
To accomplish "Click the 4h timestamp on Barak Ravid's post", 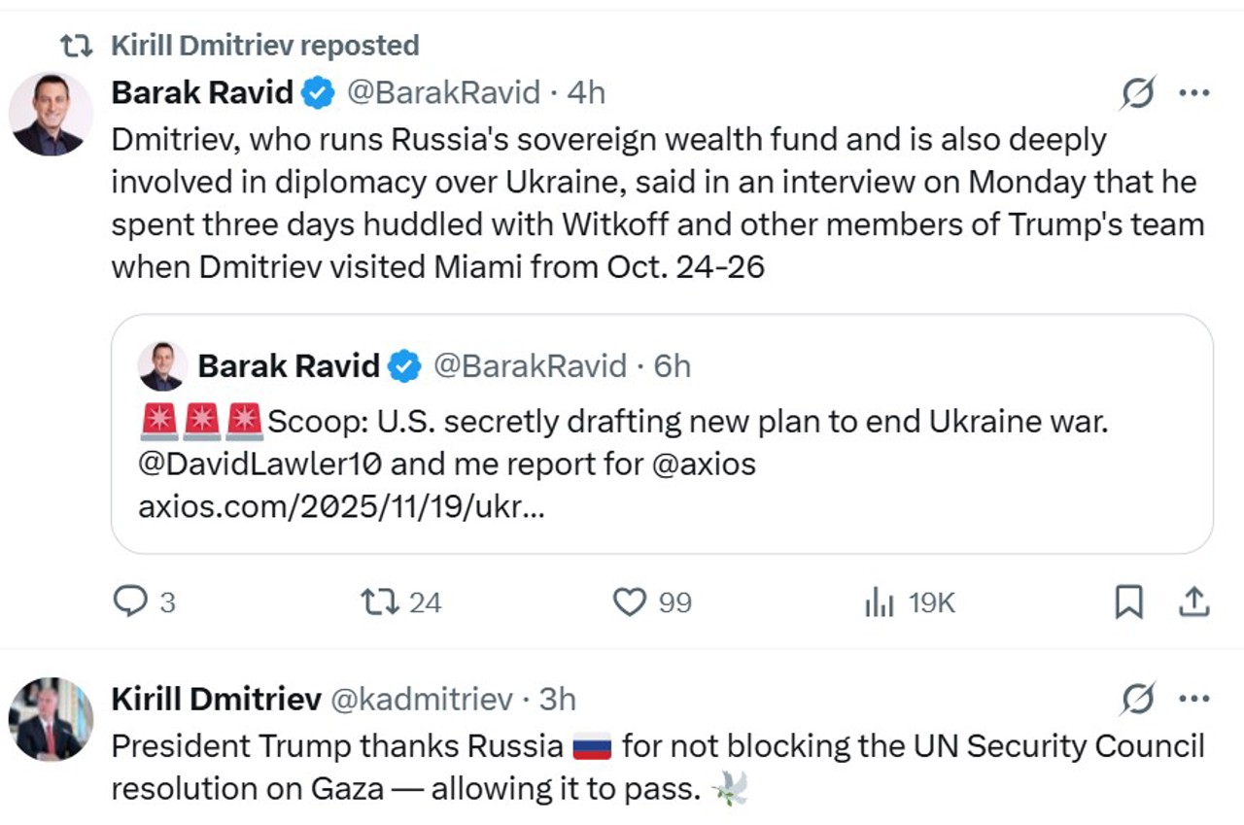I will (x=586, y=92).
